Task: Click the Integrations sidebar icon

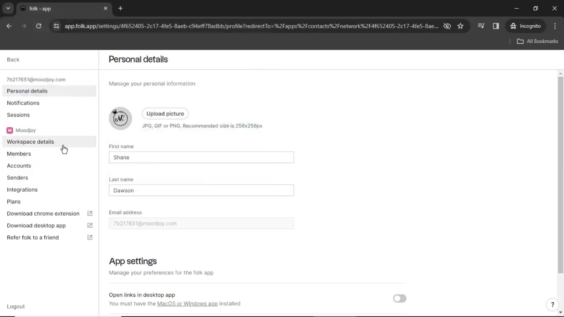Action: (22, 189)
